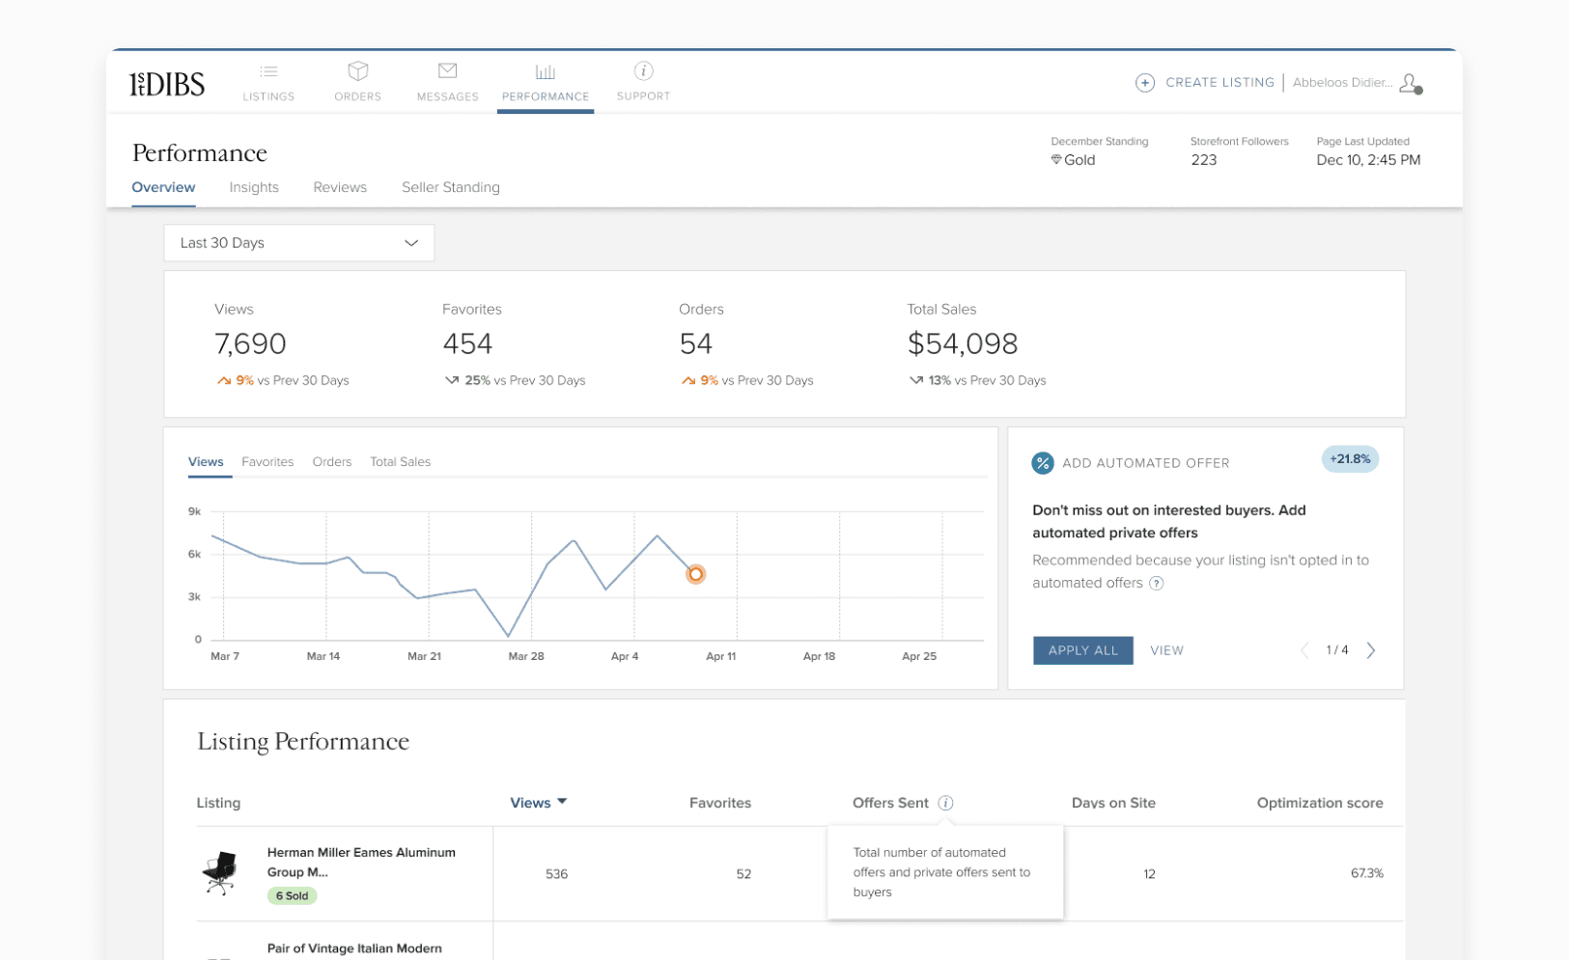Screen dimensions: 1569x960
Task: Click the Orders upward trend arrow
Action: (x=688, y=380)
